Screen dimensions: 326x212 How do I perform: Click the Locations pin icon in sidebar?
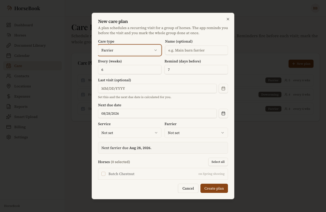pos(9,86)
